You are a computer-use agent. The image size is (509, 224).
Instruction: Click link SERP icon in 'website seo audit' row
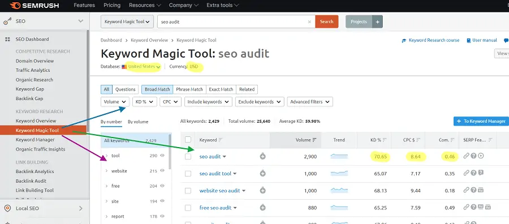click(x=467, y=190)
